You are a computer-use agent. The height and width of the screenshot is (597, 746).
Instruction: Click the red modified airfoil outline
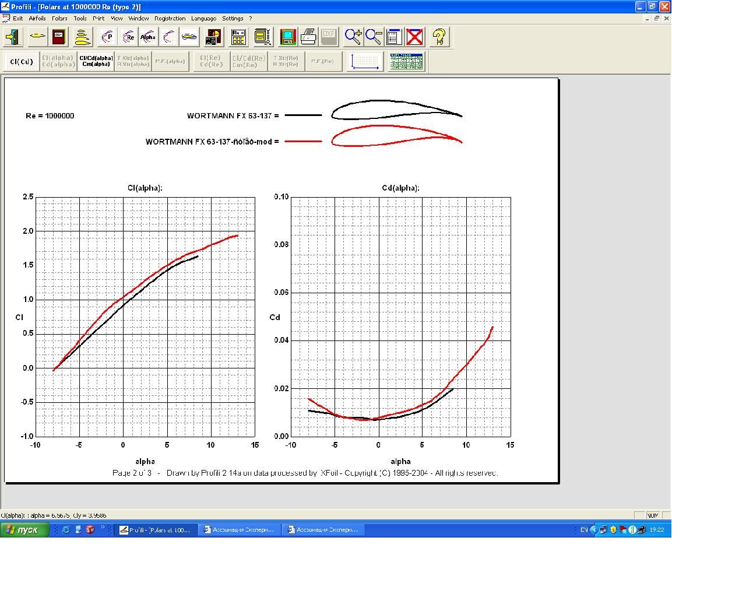[x=396, y=127]
